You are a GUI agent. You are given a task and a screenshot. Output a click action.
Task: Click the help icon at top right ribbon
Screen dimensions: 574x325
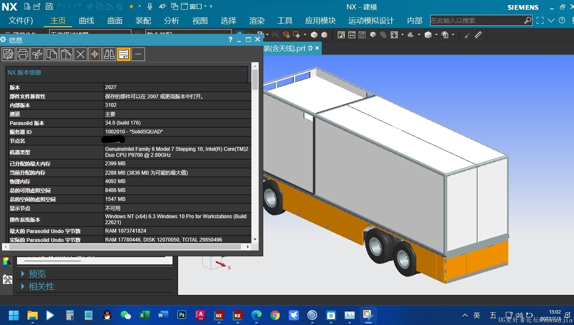(x=562, y=20)
